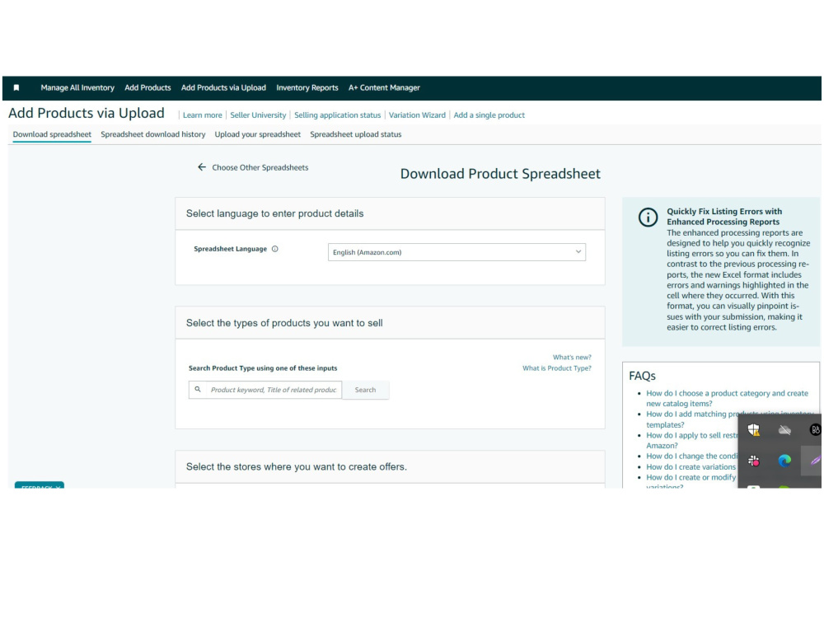The image size is (824, 618).
Task: Click the Spreadsheet Language label
Action: pos(230,249)
